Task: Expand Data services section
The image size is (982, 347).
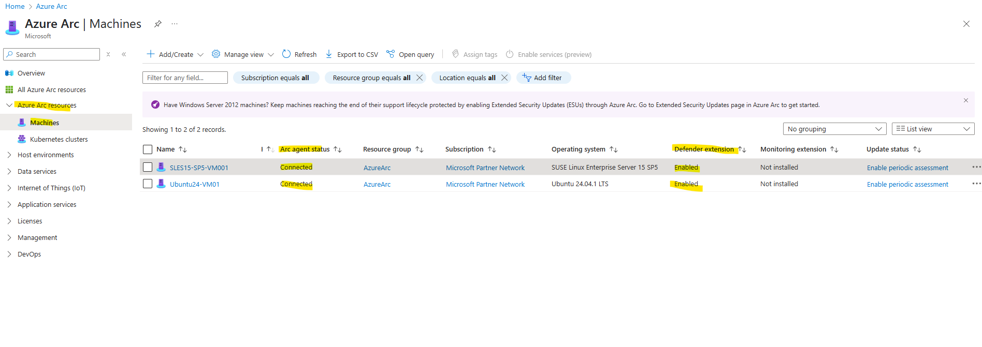Action: point(9,171)
